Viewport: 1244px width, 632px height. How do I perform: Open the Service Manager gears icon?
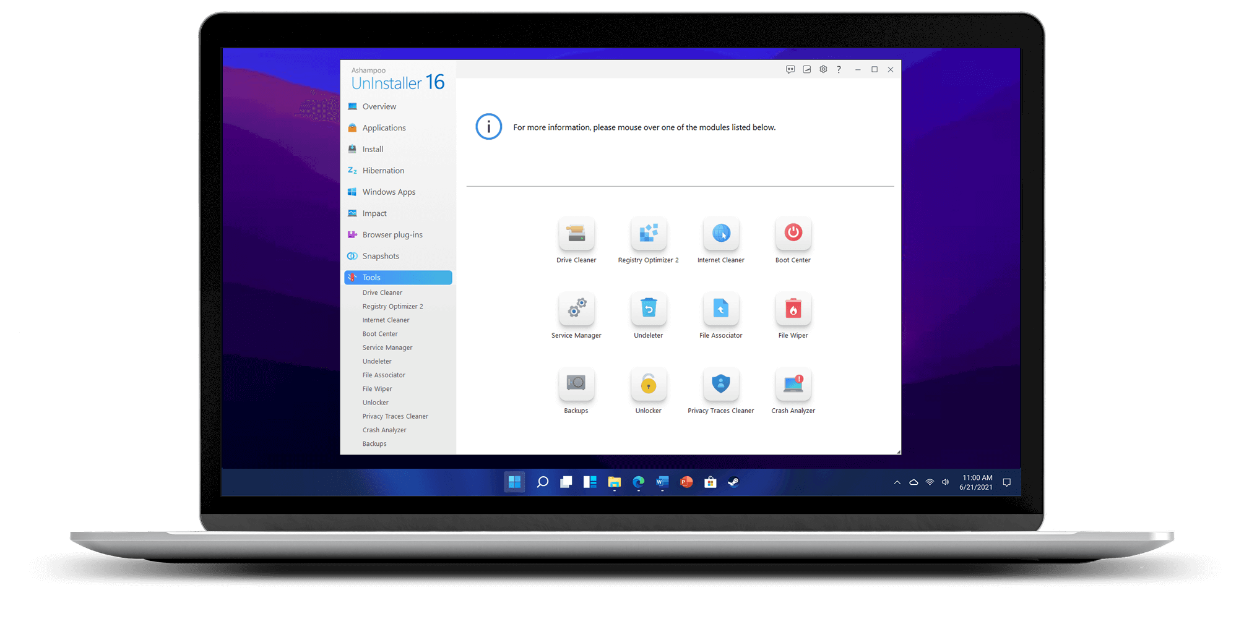(x=576, y=309)
